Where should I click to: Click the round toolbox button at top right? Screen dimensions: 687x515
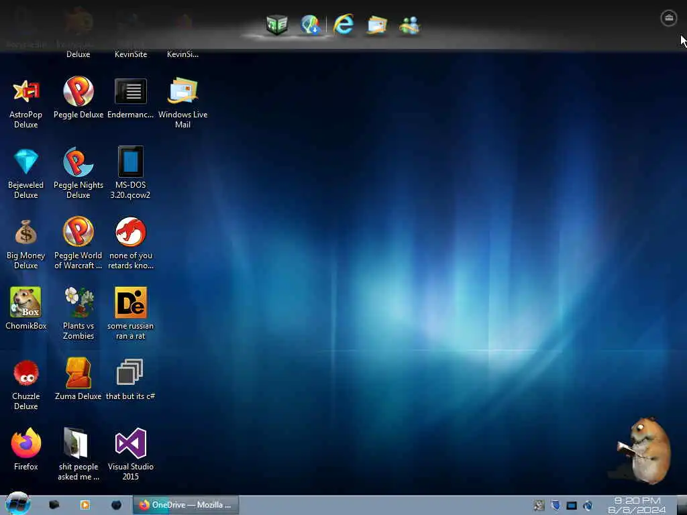[x=669, y=18]
